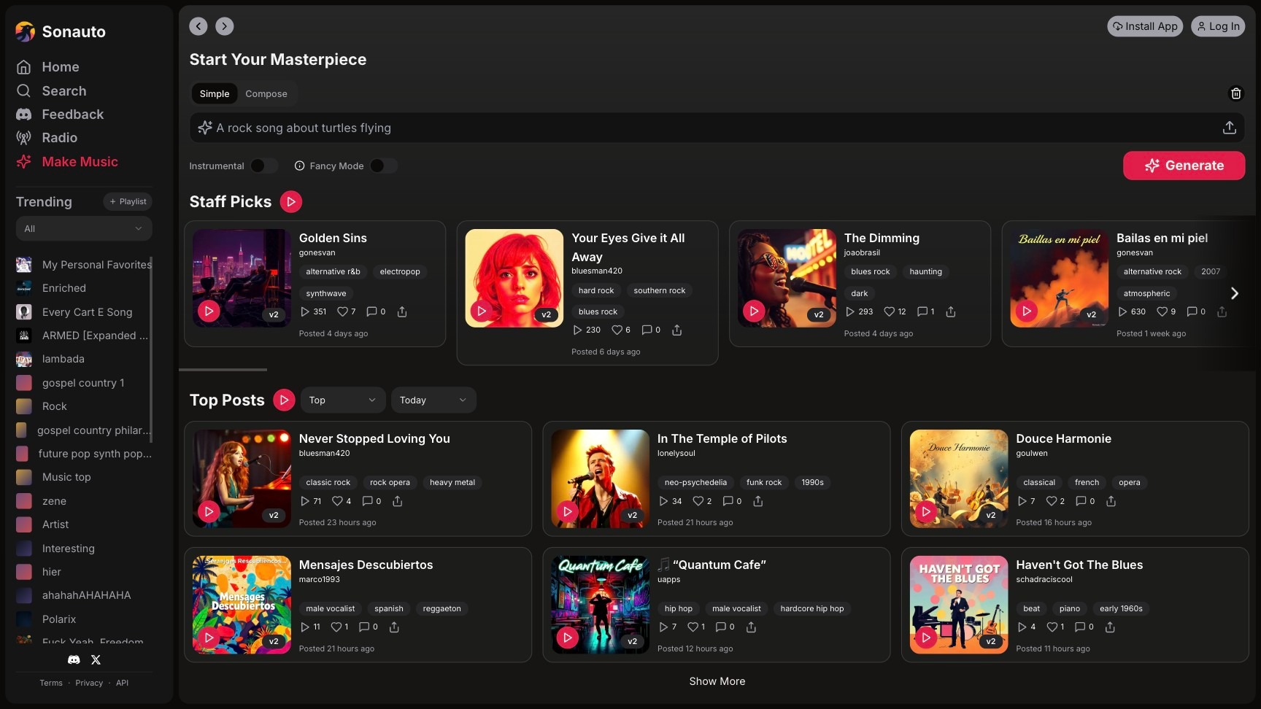Share the song The Dimming

pyautogui.click(x=950, y=311)
